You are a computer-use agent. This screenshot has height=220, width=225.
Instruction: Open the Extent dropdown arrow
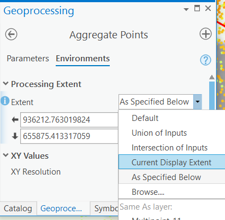tap(198, 102)
